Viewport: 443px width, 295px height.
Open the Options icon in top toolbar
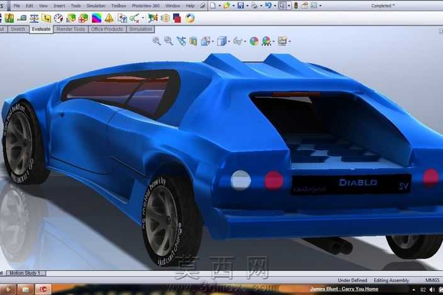click(x=314, y=6)
